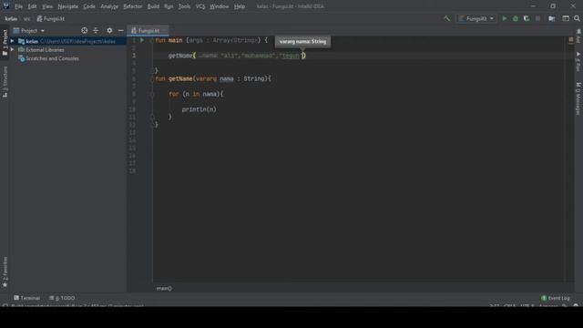Click the getName call on line 3

180,56
